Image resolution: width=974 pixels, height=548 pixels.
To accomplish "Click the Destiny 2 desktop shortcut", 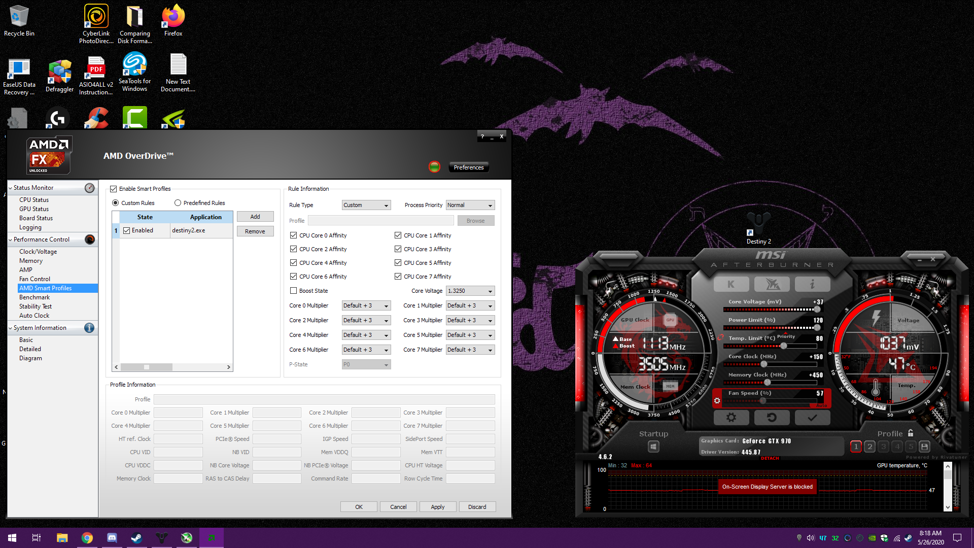I will pyautogui.click(x=758, y=228).
